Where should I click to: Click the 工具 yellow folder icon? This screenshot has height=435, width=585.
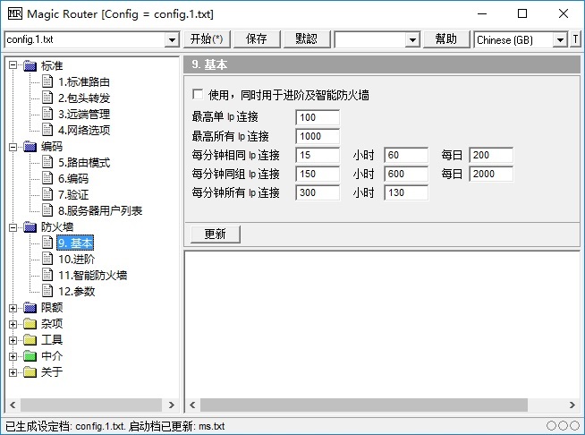(30, 340)
